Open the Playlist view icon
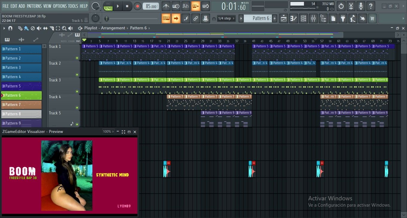The height and width of the screenshot is (218, 407). click(284, 18)
